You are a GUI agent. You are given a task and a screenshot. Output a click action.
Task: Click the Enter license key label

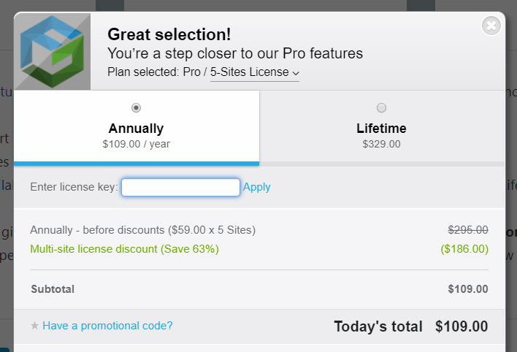click(74, 187)
